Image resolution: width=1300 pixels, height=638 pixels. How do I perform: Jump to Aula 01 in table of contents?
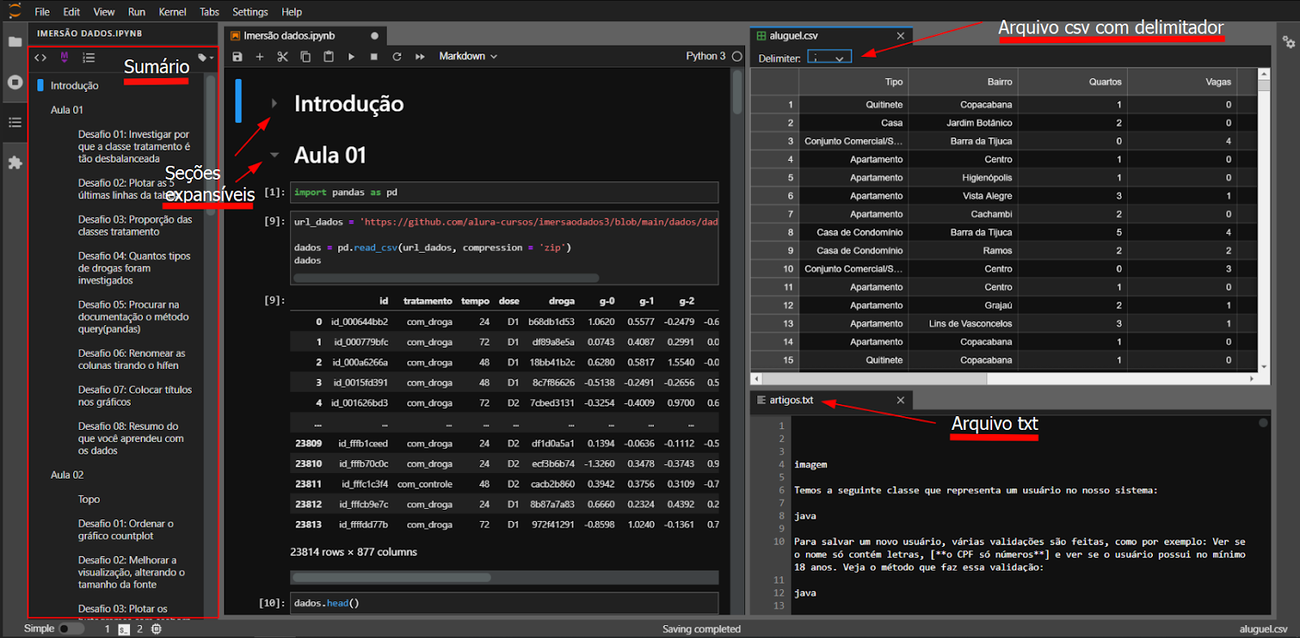(67, 110)
